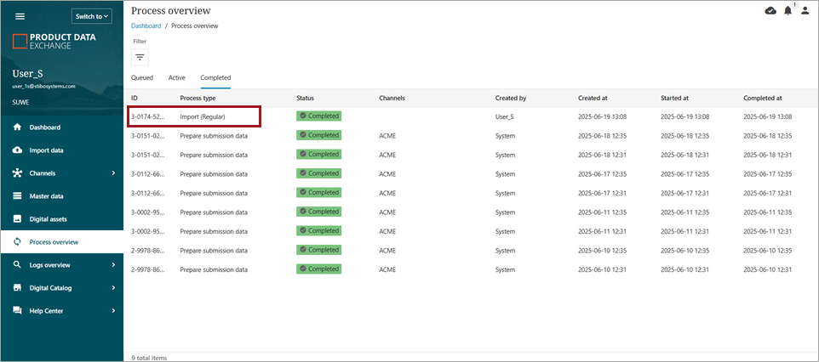Click the Digital assets image icon
Viewport: 819px width, 362px height.
tap(17, 219)
